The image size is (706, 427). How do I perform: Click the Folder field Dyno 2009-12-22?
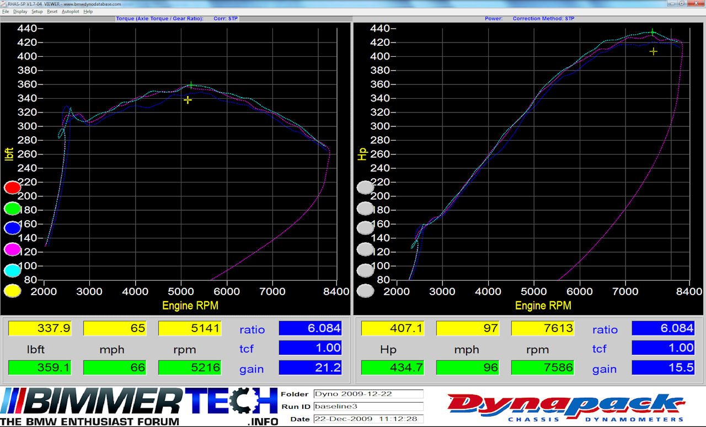(368, 394)
